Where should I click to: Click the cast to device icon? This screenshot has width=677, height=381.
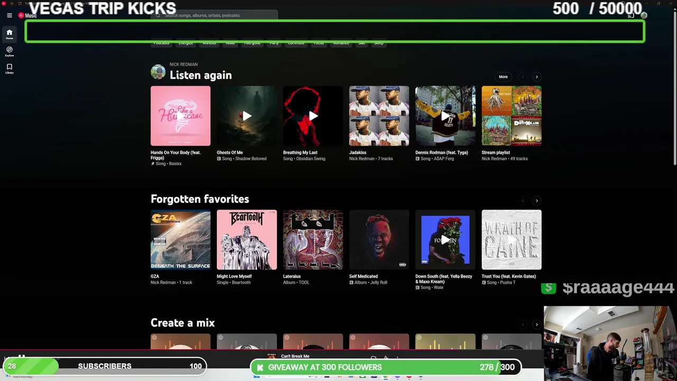(x=630, y=16)
